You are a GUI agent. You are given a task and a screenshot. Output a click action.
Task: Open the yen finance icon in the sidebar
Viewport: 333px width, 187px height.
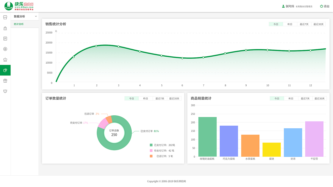5,49
